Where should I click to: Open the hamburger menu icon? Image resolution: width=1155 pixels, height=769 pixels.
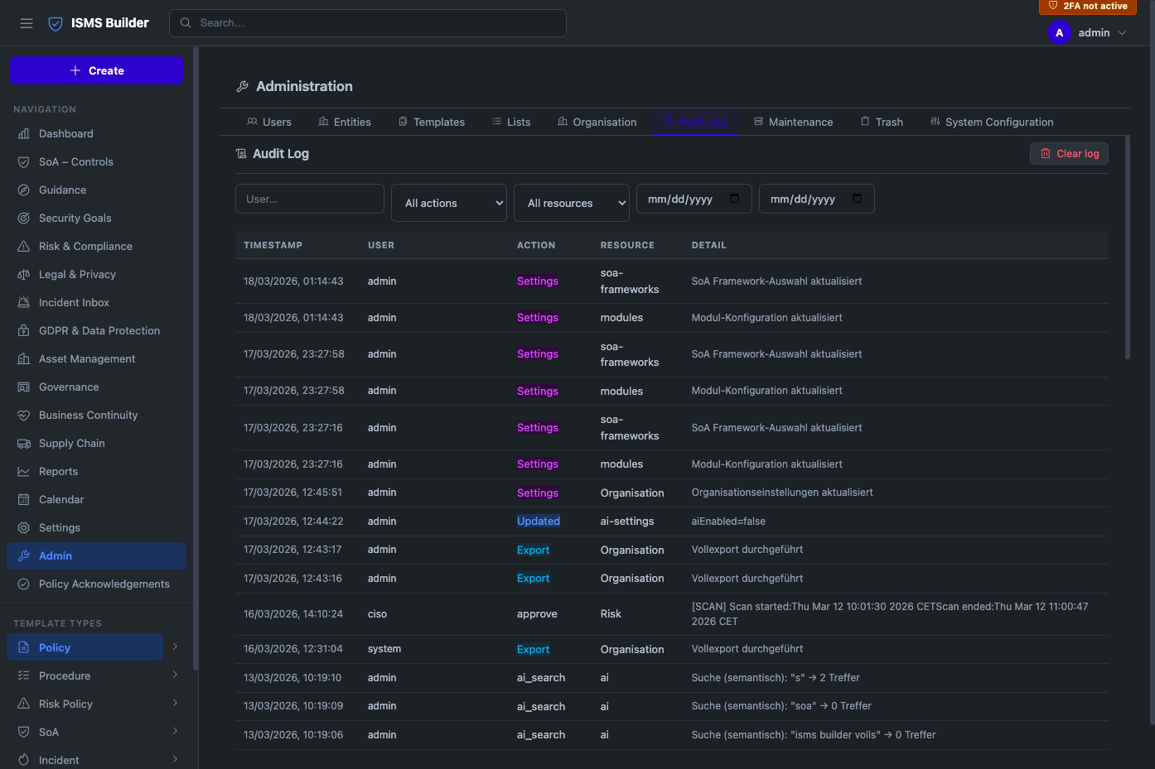[27, 23]
